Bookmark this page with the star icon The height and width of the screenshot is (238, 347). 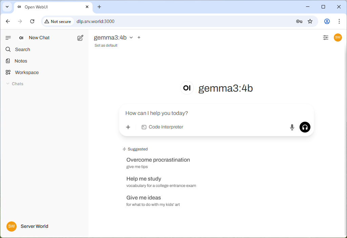tap(310, 21)
